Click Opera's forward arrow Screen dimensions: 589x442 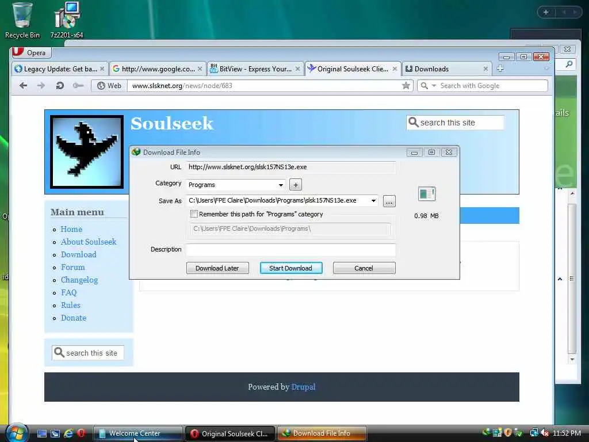[x=41, y=86]
